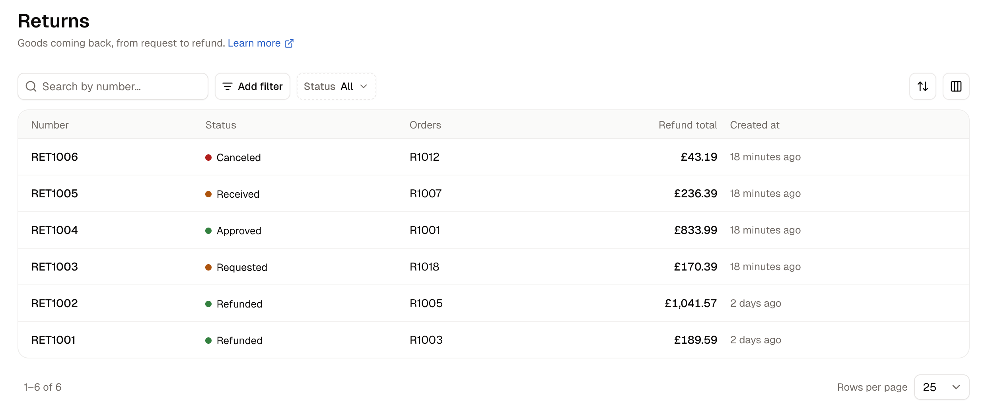Click the Requested status label
Viewport: 988px width, 405px height.
click(242, 267)
